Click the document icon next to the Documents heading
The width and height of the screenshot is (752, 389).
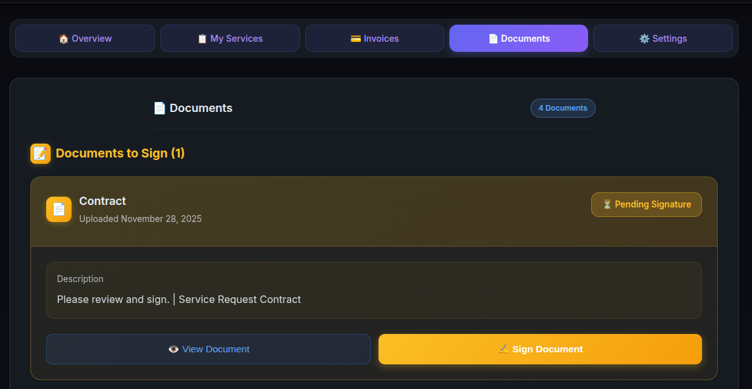pyautogui.click(x=160, y=108)
